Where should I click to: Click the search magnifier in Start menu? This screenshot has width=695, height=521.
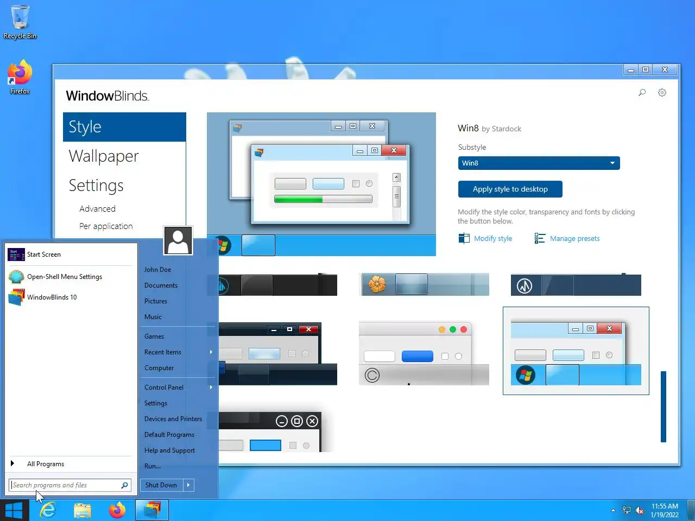[124, 485]
